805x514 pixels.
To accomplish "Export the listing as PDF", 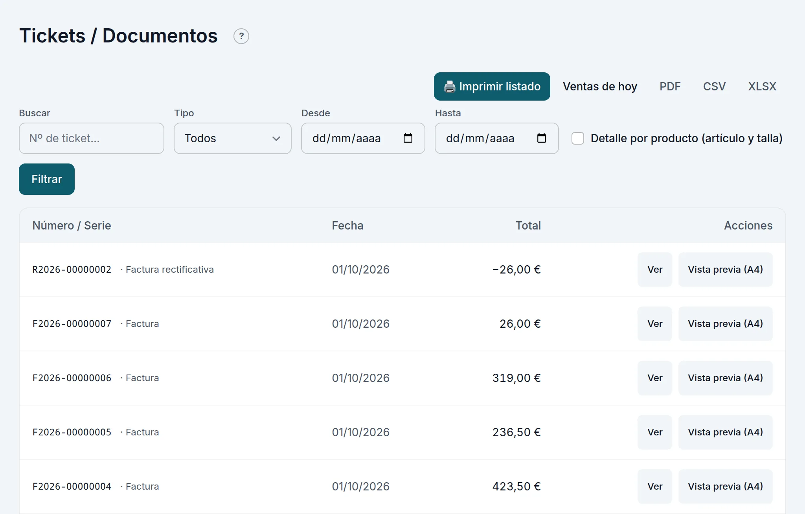I will (x=670, y=86).
